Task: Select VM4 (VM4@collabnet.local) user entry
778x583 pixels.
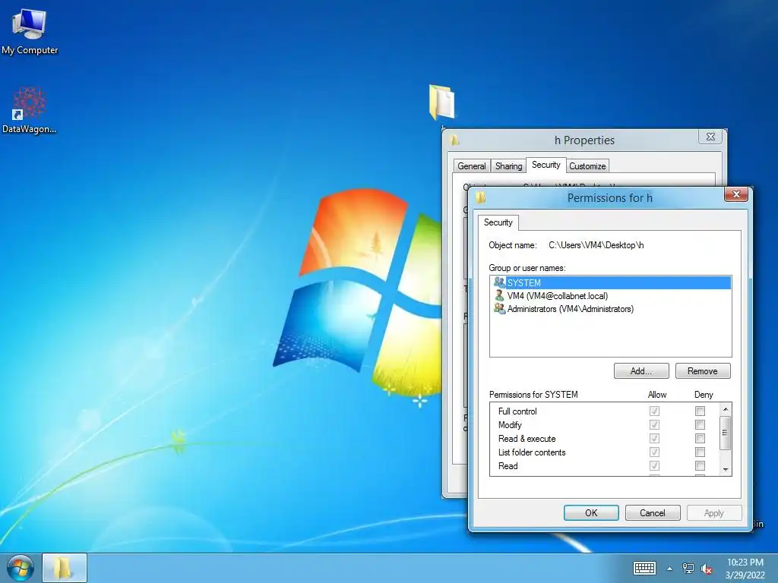Action: pos(557,296)
